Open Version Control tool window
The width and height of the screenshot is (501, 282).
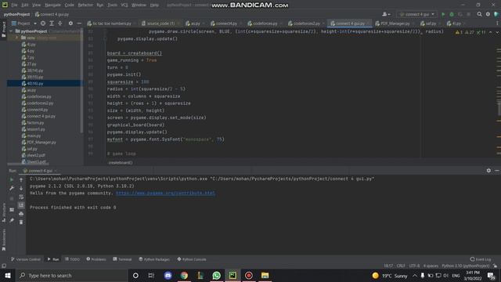pyautogui.click(x=26, y=259)
